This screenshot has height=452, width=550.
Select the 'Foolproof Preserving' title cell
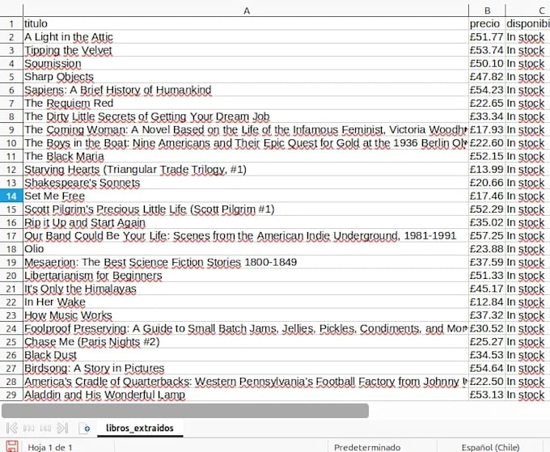(246, 328)
